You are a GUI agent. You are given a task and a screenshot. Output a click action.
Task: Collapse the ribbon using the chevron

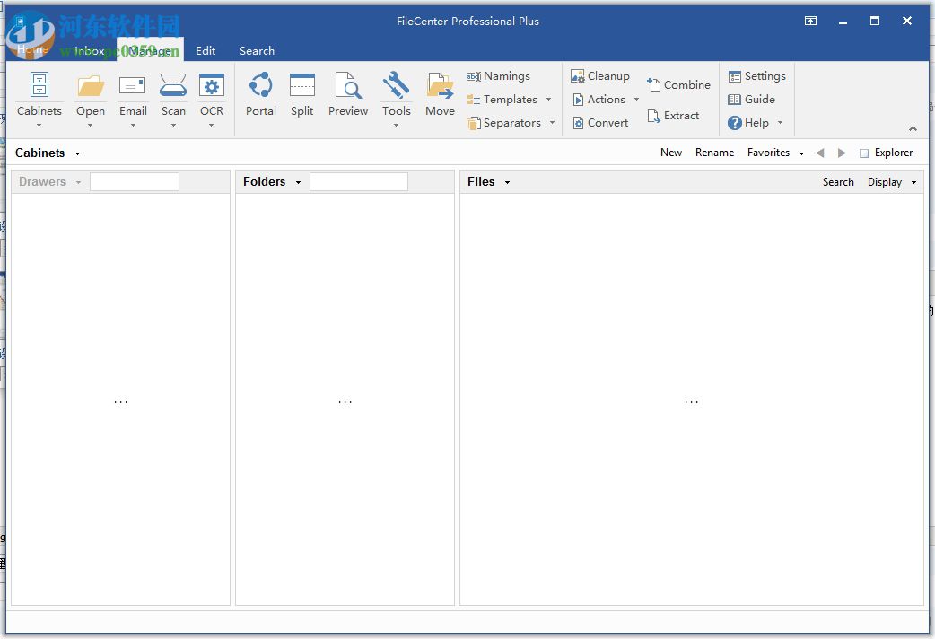[x=913, y=128]
